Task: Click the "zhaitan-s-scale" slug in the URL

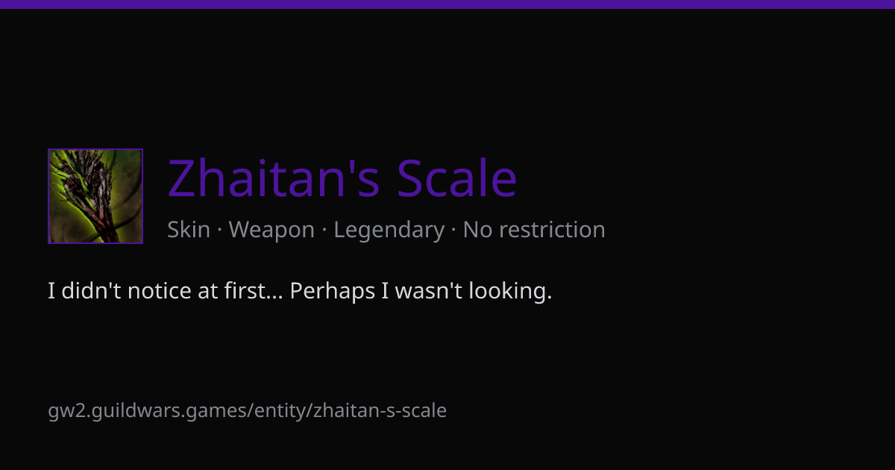Action: [x=380, y=410]
